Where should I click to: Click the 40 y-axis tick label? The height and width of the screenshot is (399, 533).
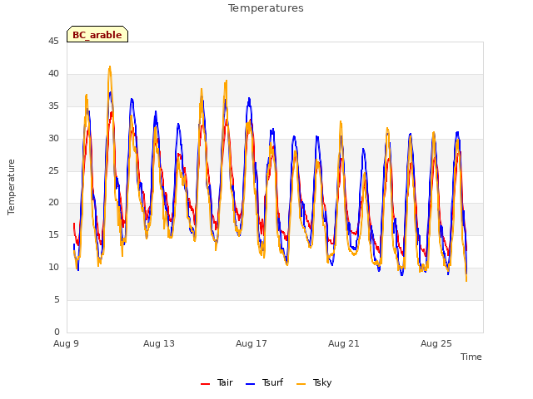(53, 74)
